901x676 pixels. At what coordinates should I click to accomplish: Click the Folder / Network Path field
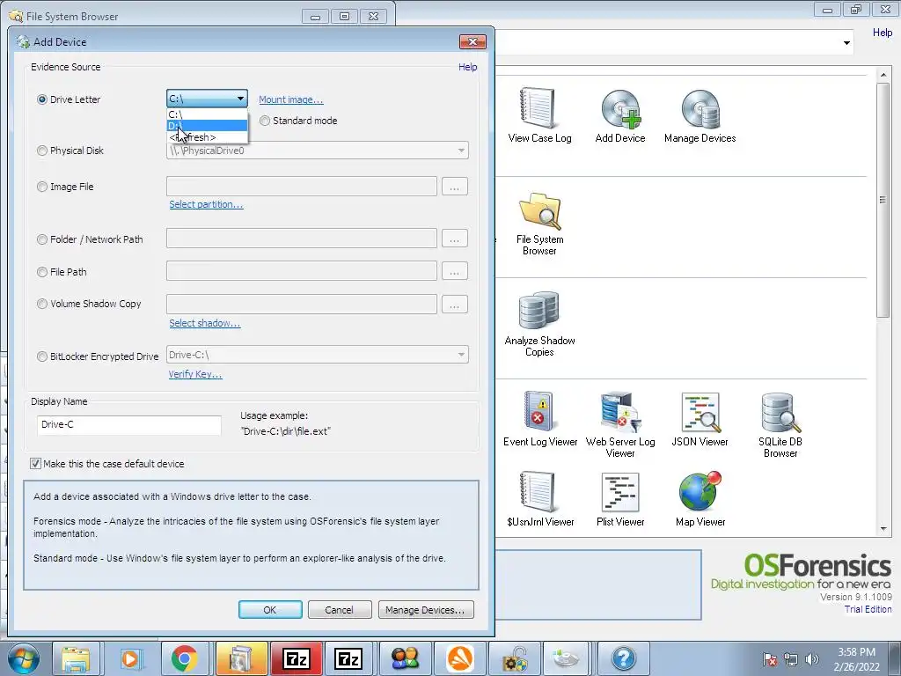[x=302, y=239]
